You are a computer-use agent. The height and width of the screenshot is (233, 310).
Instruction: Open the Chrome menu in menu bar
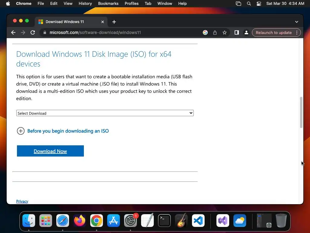(24, 4)
